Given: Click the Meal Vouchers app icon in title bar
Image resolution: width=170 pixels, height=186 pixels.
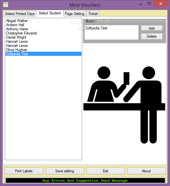Looking at the screenshot, I should 5,5.
